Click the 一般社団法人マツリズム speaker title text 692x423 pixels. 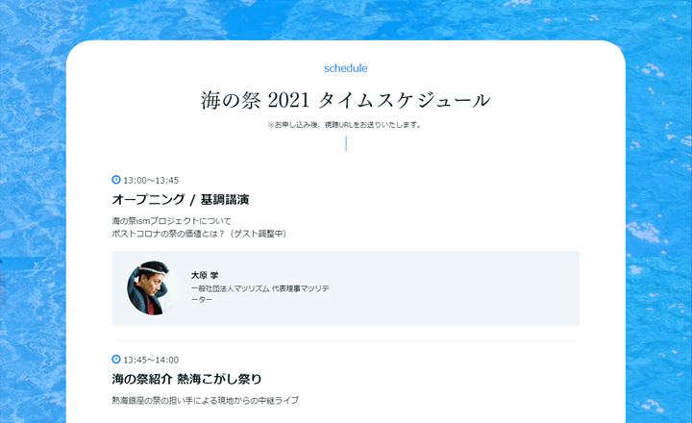(x=259, y=293)
